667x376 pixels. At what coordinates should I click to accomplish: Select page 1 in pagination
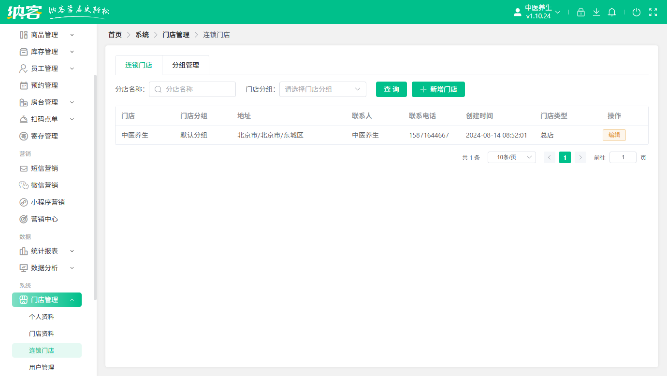pos(565,157)
